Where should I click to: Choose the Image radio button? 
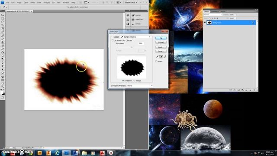pyautogui.click(x=134, y=81)
